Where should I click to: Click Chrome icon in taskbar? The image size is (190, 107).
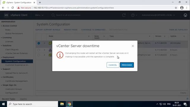tap(69, 104)
